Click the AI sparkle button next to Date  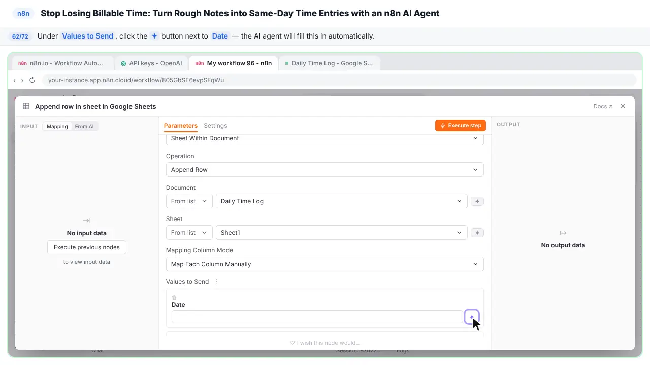[471, 317]
